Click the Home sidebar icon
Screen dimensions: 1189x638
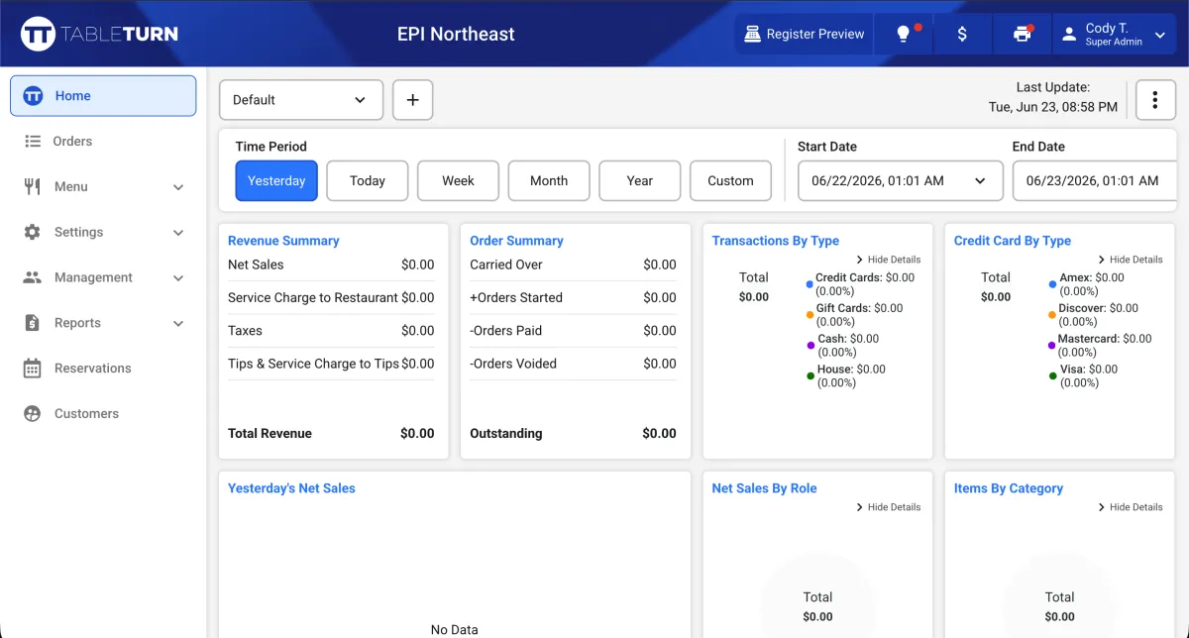tap(33, 96)
